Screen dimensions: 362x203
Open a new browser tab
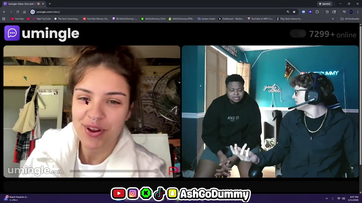click(50, 4)
